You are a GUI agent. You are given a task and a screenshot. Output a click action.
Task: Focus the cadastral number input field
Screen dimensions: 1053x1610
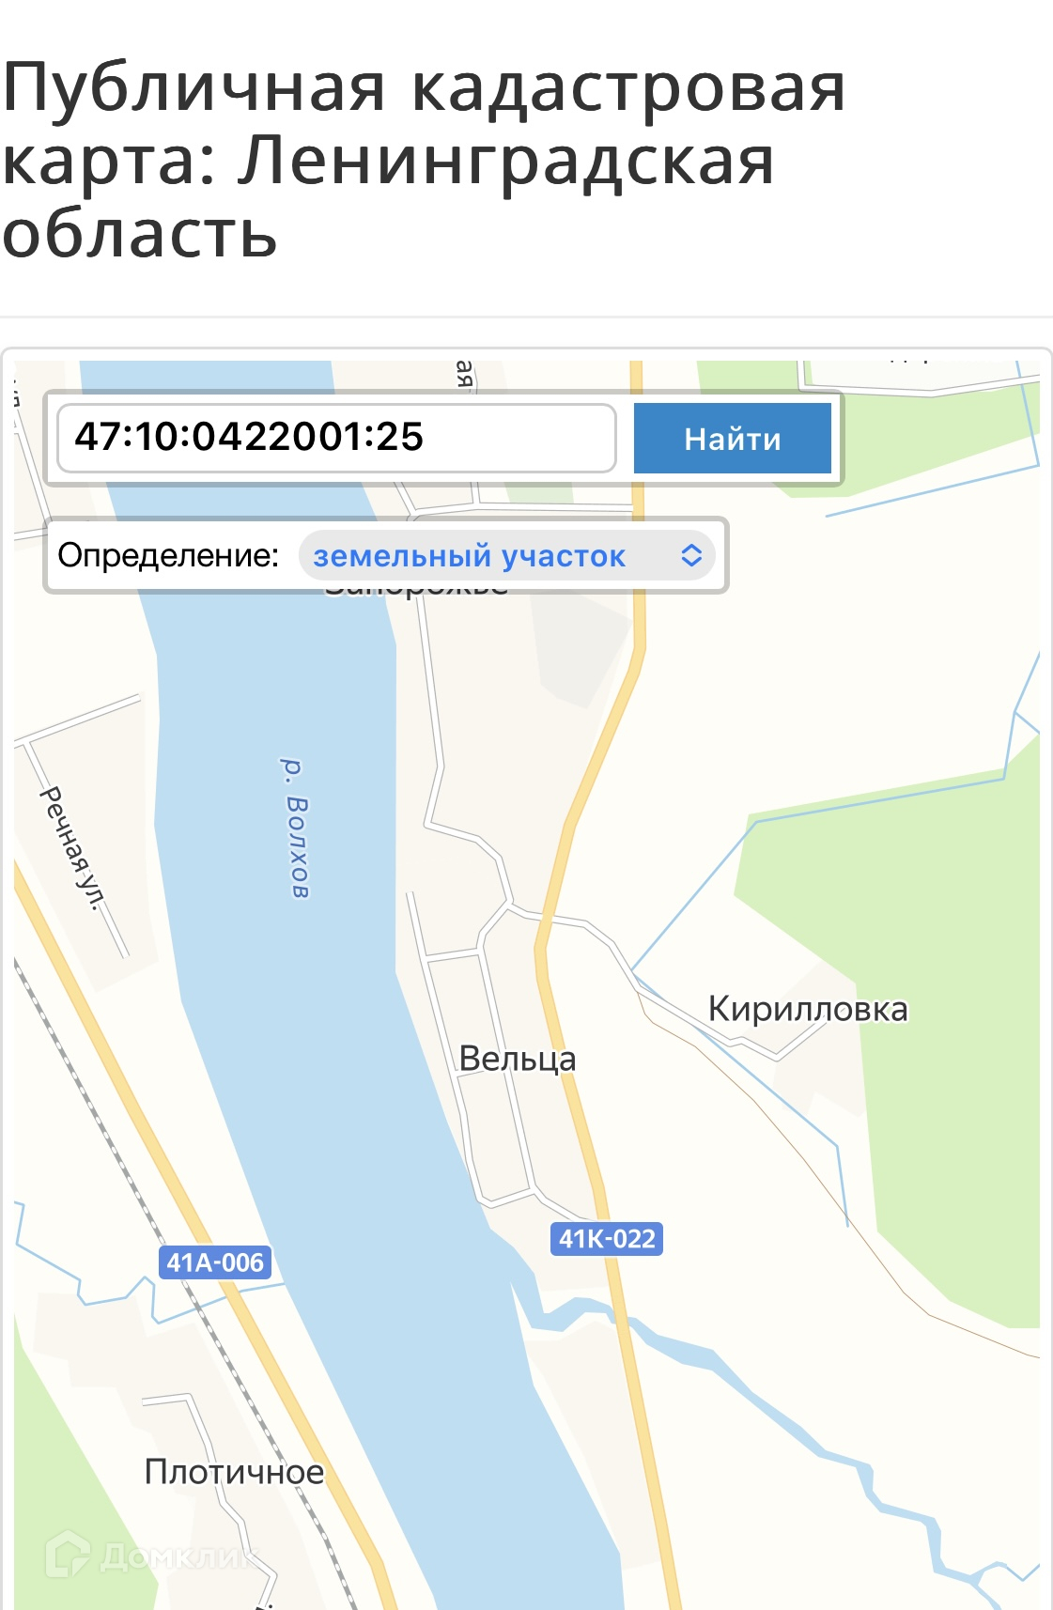336,438
